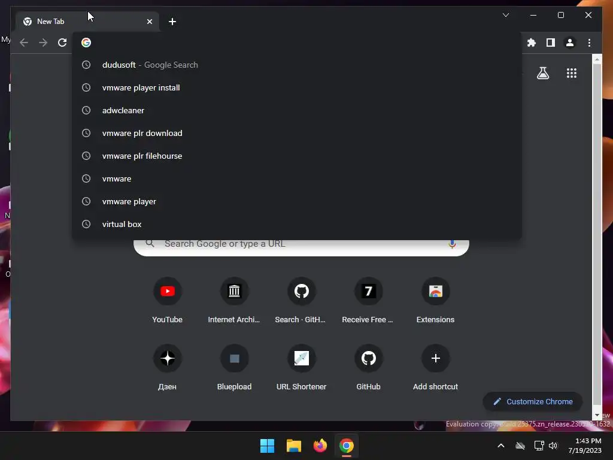
Task: Open the Receive Free shortcut
Action: (368, 301)
